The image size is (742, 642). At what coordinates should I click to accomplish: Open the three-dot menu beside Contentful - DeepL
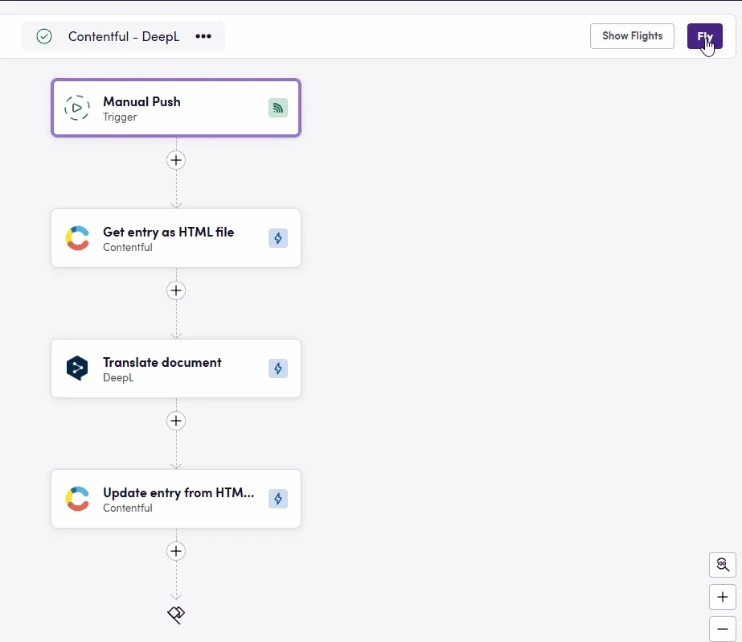[x=203, y=36]
